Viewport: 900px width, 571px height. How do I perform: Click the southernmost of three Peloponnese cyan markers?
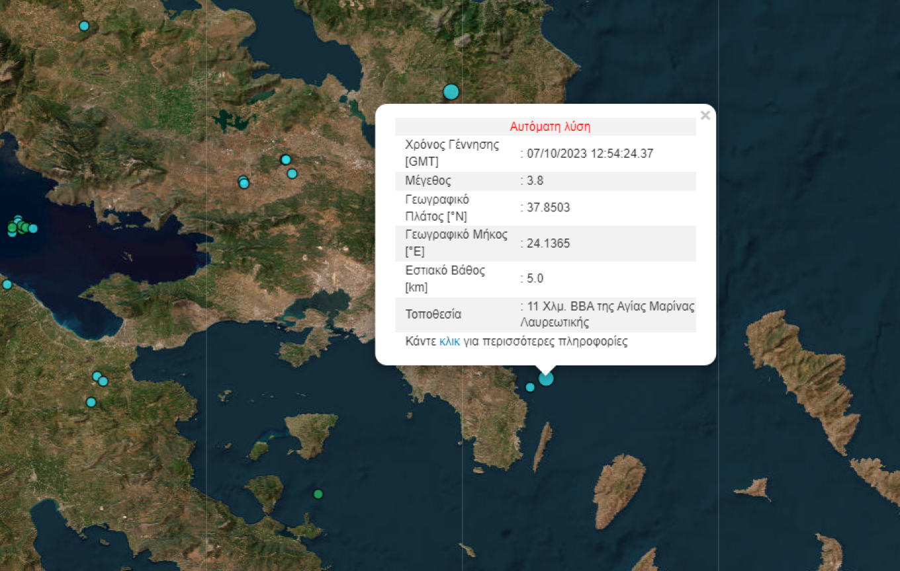91,402
